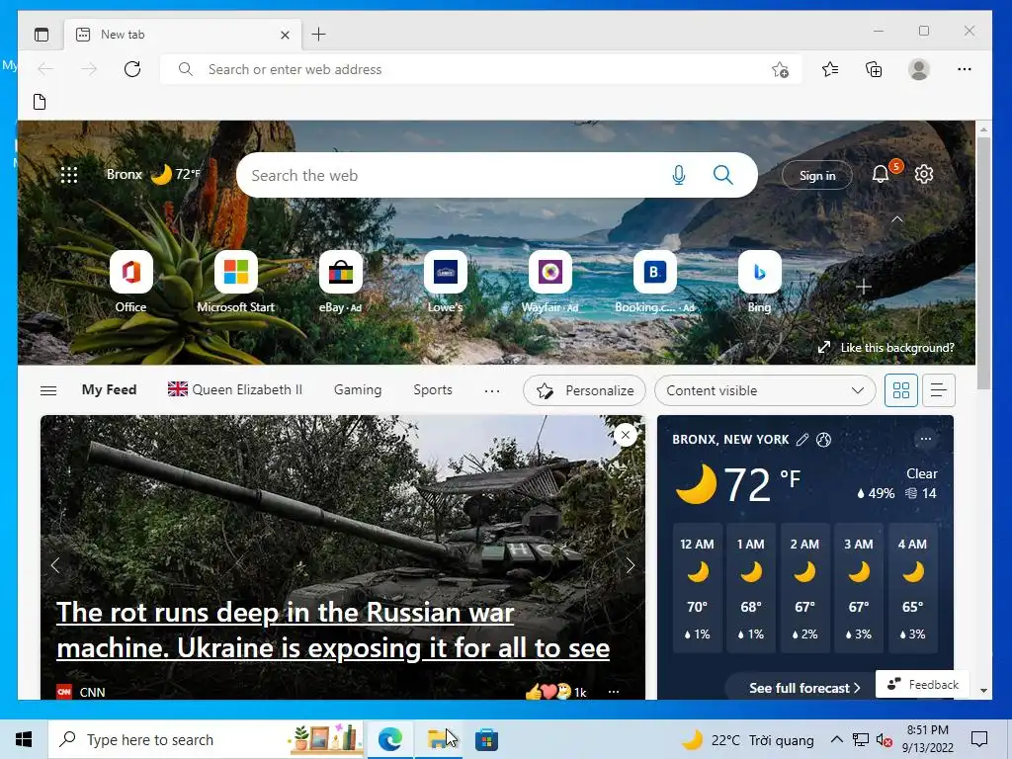Image resolution: width=1012 pixels, height=759 pixels.
Task: Open the Windows Start button
Action: pyautogui.click(x=24, y=739)
